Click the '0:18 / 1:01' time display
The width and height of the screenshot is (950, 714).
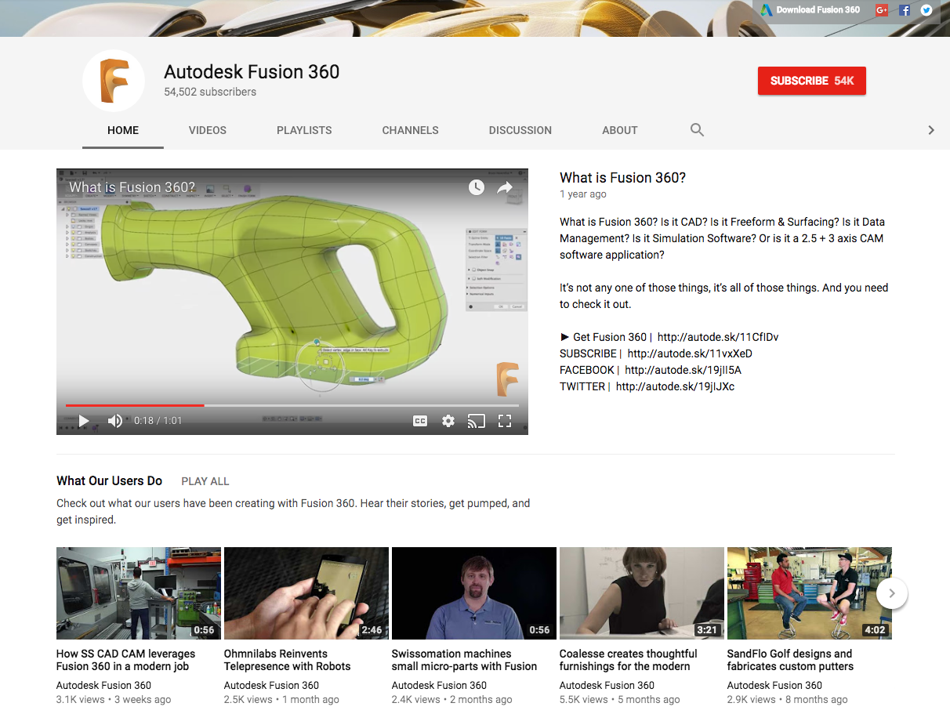[x=158, y=421]
